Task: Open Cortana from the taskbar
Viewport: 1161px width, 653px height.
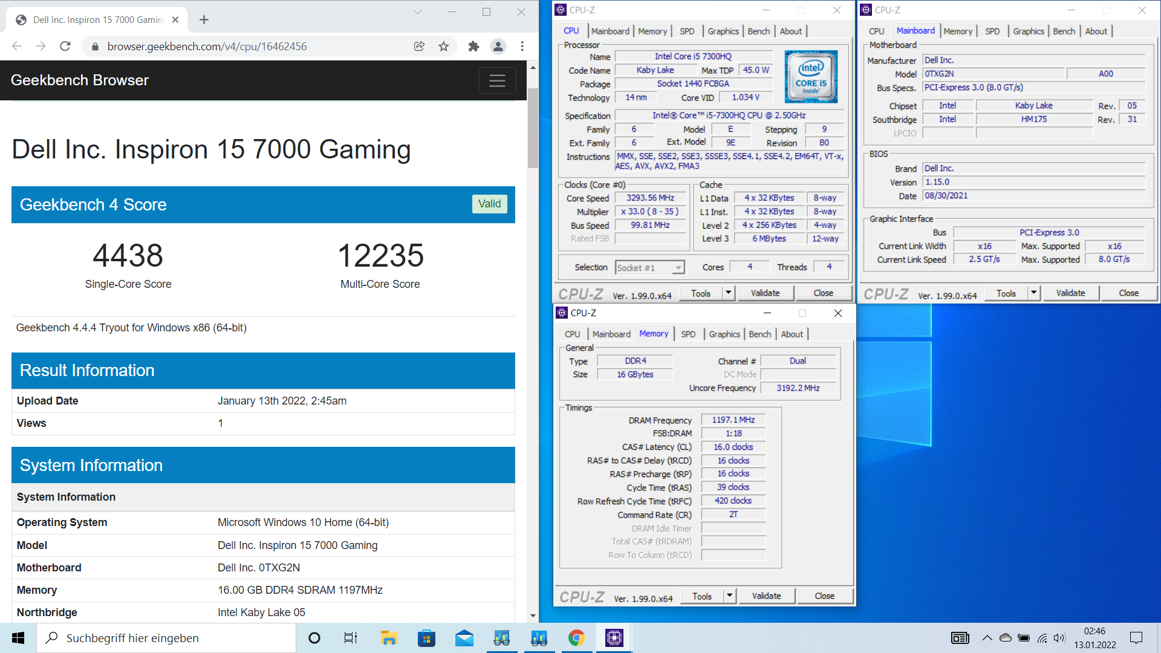Action: 314,638
